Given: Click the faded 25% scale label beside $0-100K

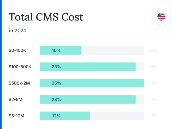Looking at the screenshot, I should (x=153, y=50).
